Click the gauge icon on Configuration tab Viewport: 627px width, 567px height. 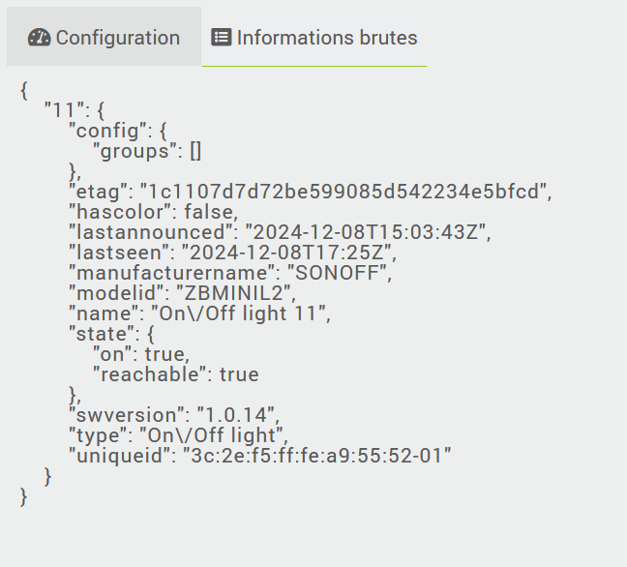(x=40, y=38)
